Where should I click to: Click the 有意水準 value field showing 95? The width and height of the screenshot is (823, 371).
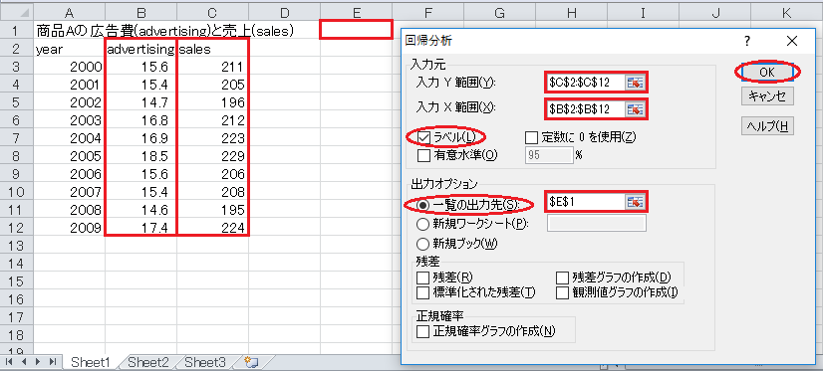pos(549,155)
